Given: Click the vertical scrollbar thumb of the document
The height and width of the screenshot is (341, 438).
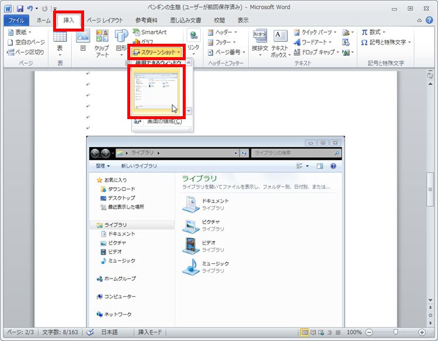Looking at the screenshot, I should [x=430, y=190].
